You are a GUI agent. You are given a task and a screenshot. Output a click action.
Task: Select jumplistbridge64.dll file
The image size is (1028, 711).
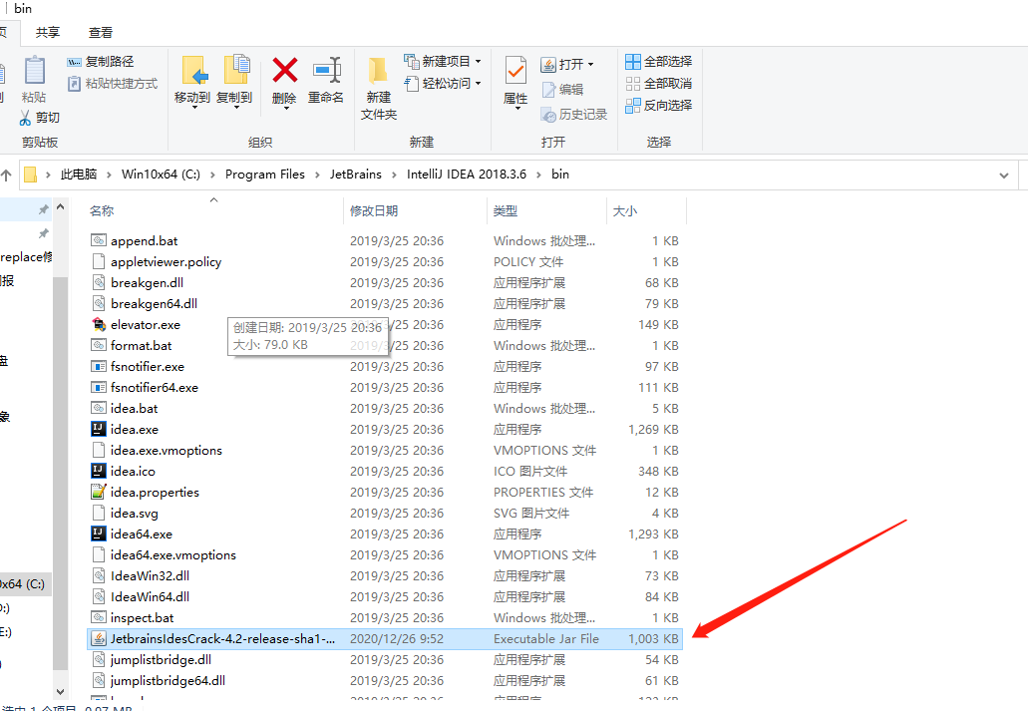click(x=384, y=681)
